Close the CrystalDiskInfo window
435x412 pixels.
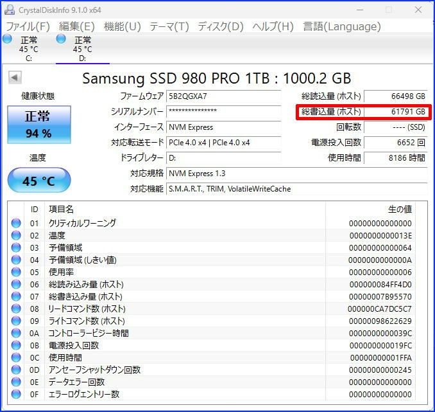click(x=418, y=10)
